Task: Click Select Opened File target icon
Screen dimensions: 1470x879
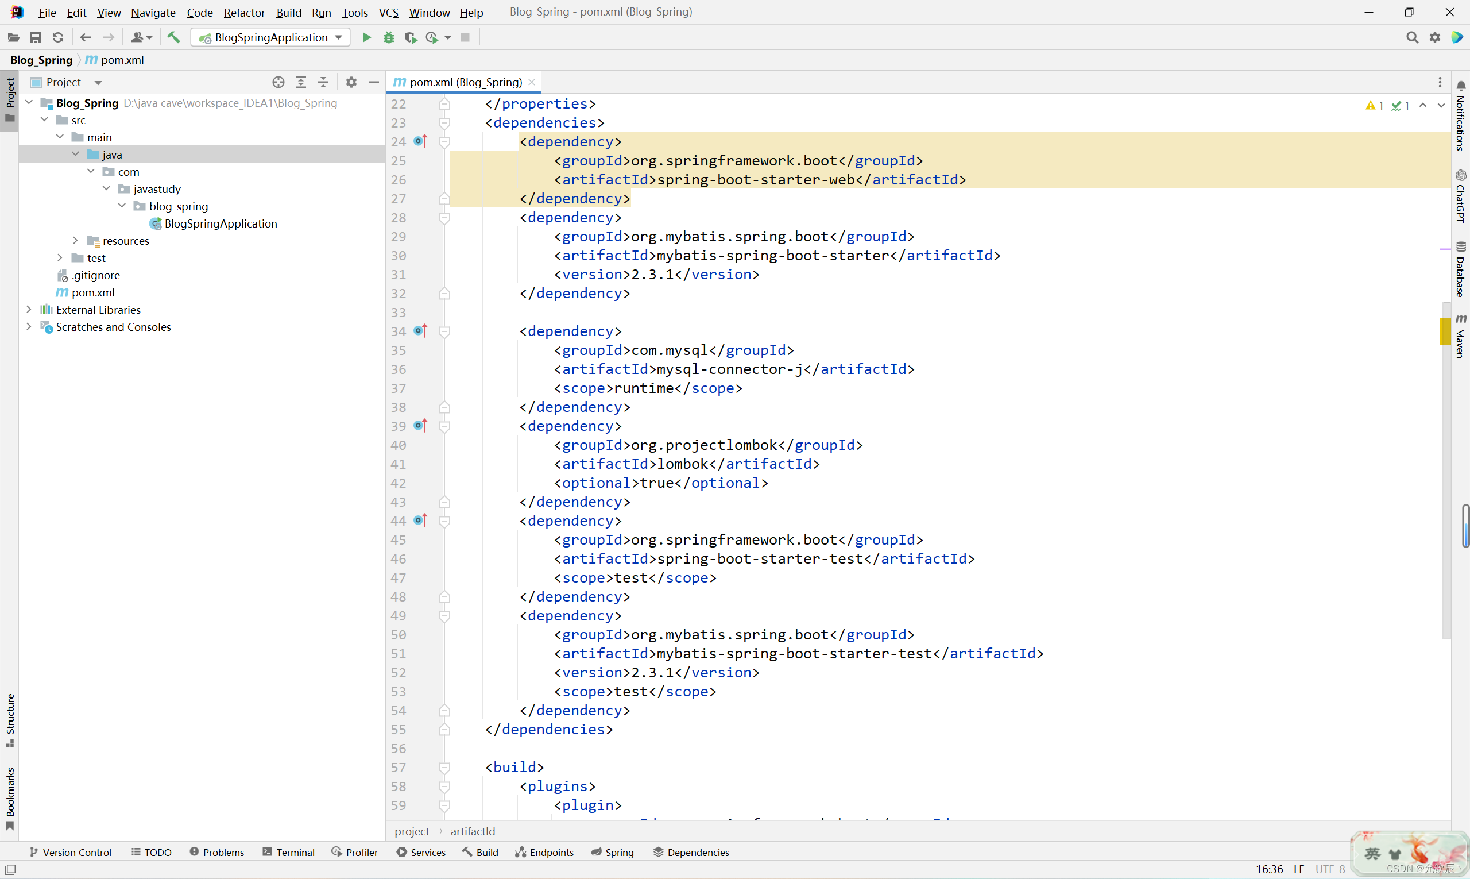Action: 278,82
